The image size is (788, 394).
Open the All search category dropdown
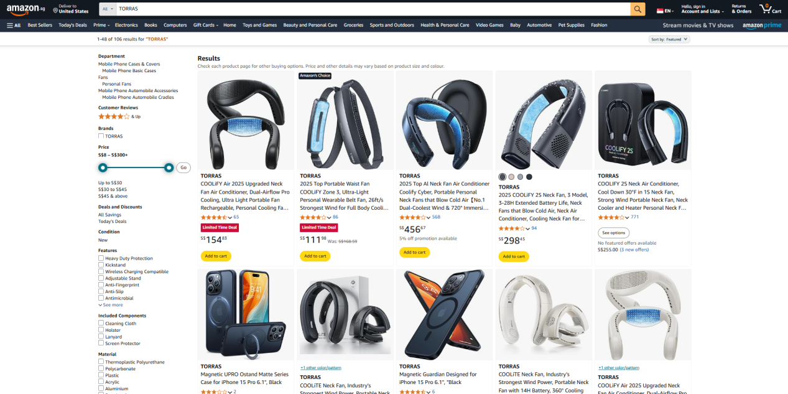pyautogui.click(x=108, y=9)
